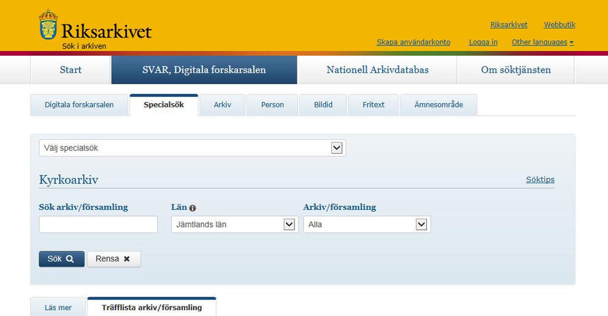This screenshot has width=608, height=316.
Task: Click the info icon next to Län
Action: click(x=193, y=208)
